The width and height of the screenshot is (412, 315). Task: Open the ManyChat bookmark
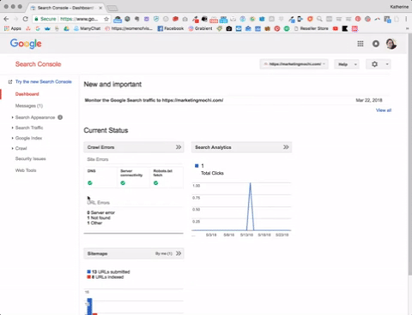(88, 28)
